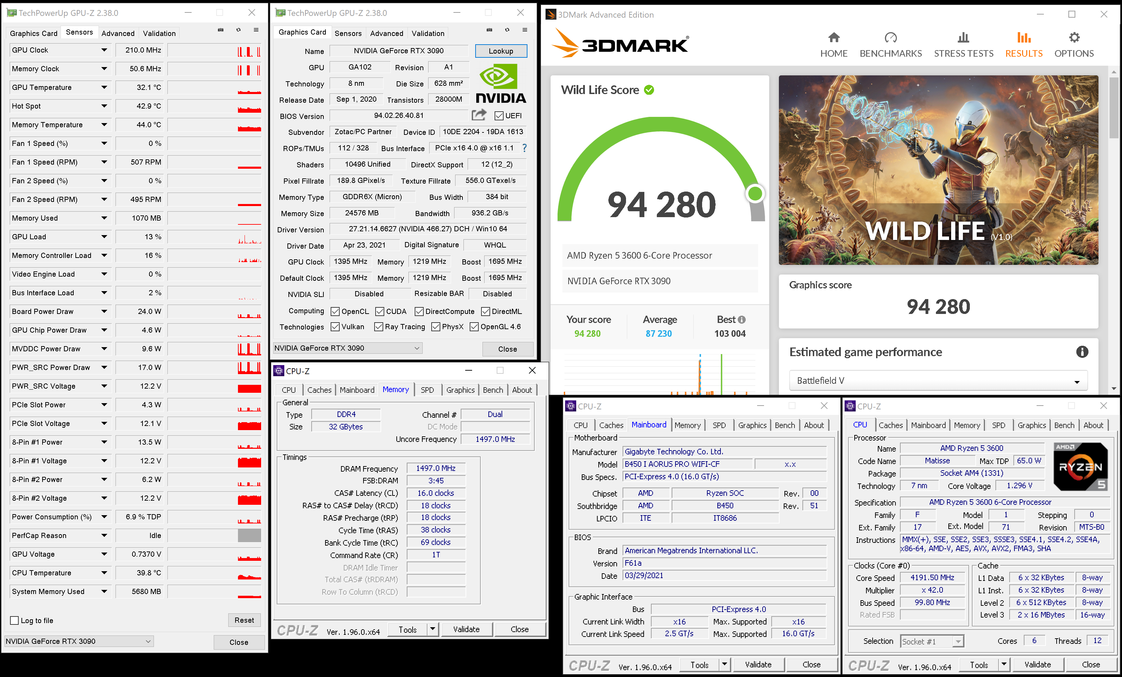1122x677 pixels.
Task: Open HOME in 3DMark navigation
Action: (833, 45)
